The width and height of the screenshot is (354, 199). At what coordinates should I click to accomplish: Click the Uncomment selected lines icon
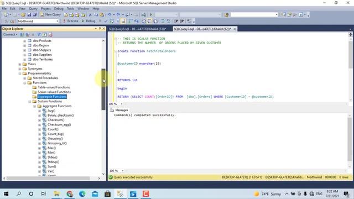coord(168,21)
